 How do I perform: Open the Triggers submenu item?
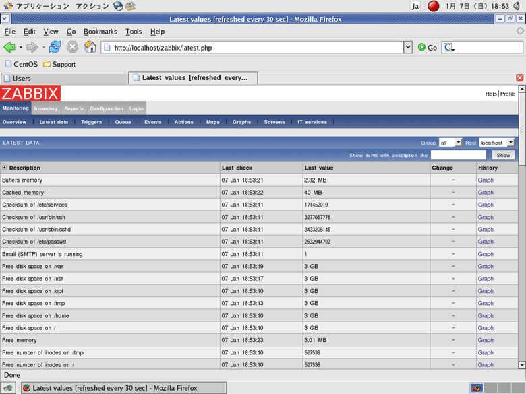point(91,122)
